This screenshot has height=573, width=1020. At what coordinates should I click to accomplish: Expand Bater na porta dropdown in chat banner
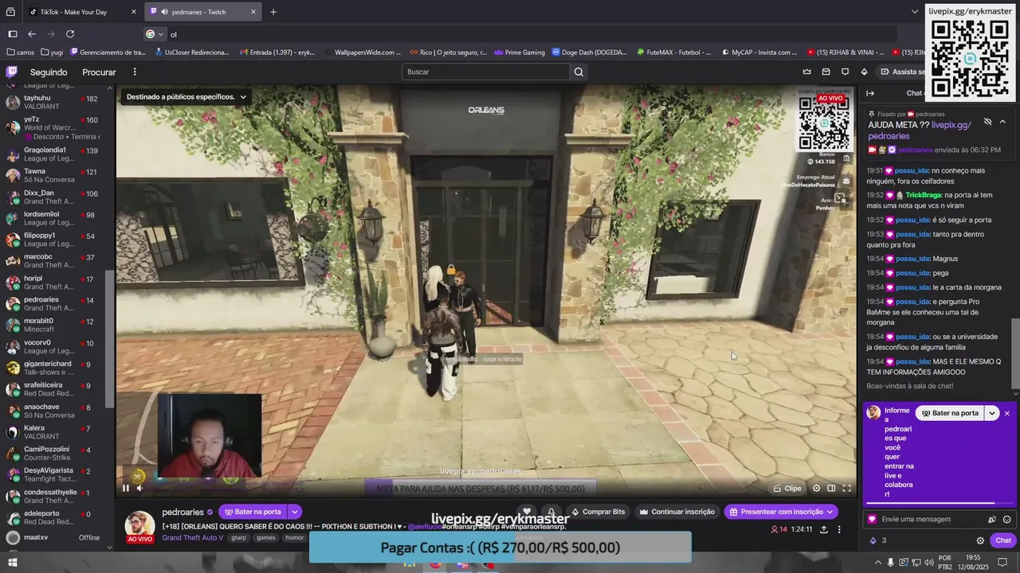[992, 413]
